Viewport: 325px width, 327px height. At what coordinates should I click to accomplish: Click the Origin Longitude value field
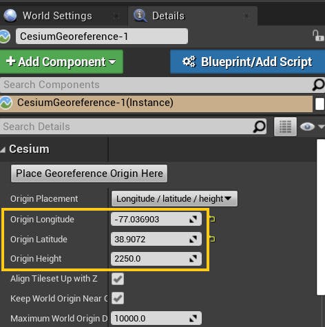[x=156, y=219]
